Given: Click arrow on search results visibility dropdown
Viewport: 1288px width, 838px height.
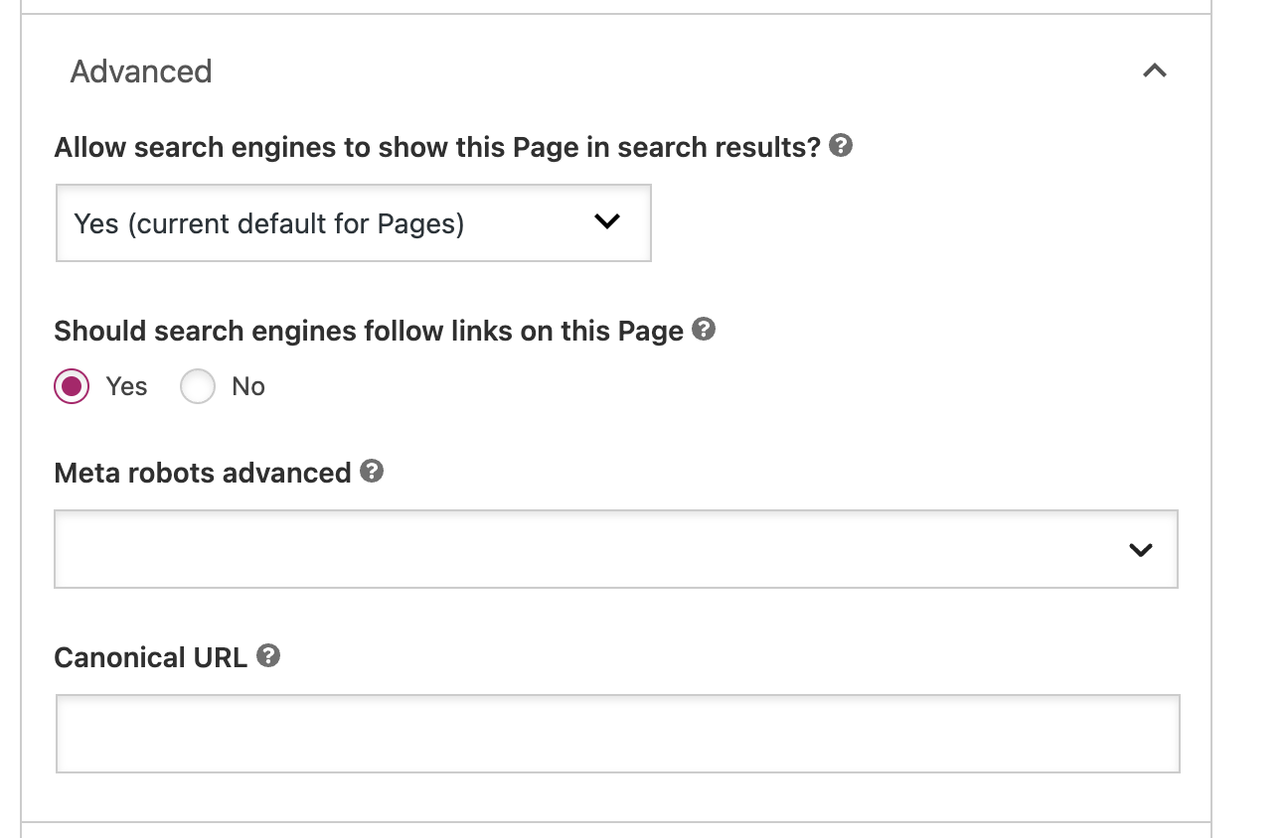Looking at the screenshot, I should (606, 221).
